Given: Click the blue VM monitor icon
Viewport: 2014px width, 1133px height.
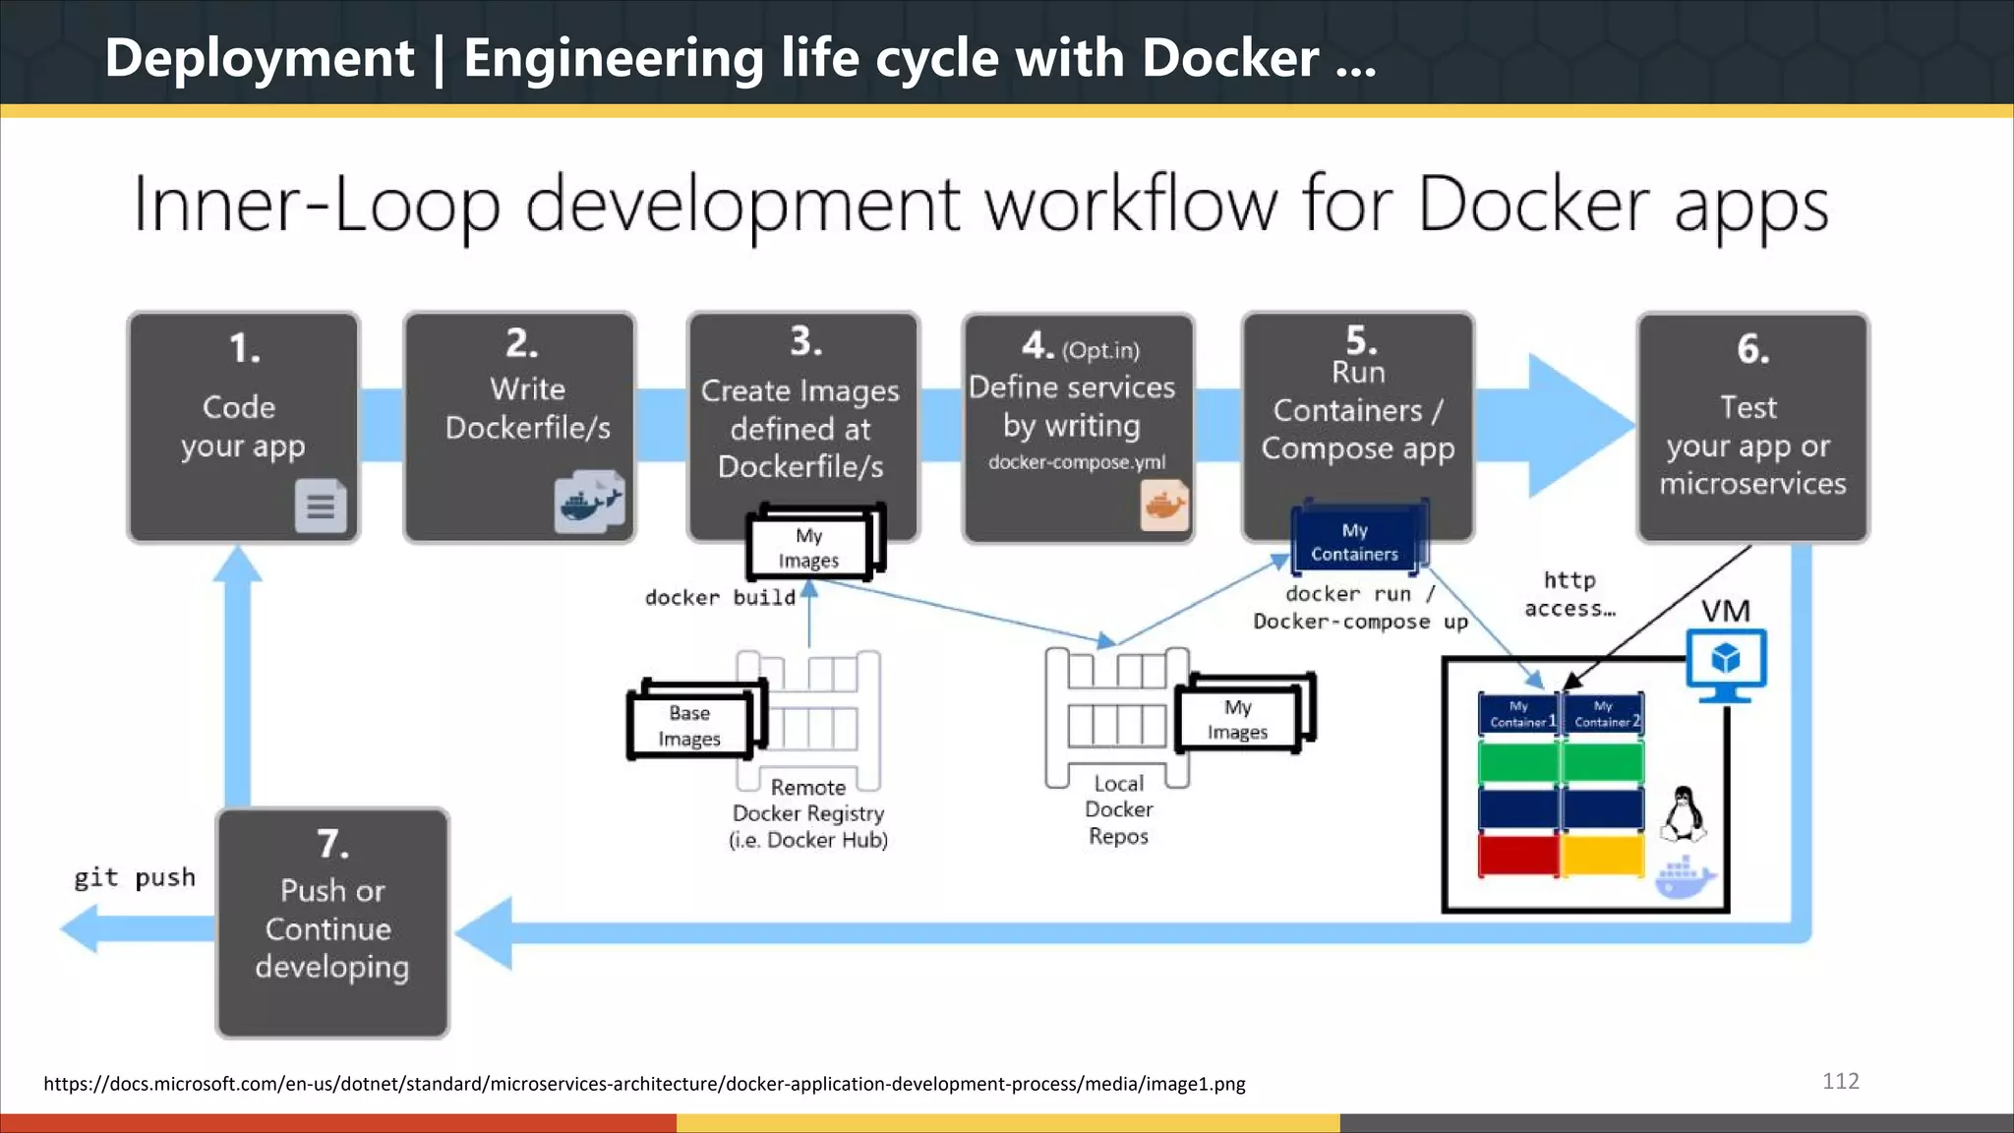Looking at the screenshot, I should pyautogui.click(x=1726, y=664).
